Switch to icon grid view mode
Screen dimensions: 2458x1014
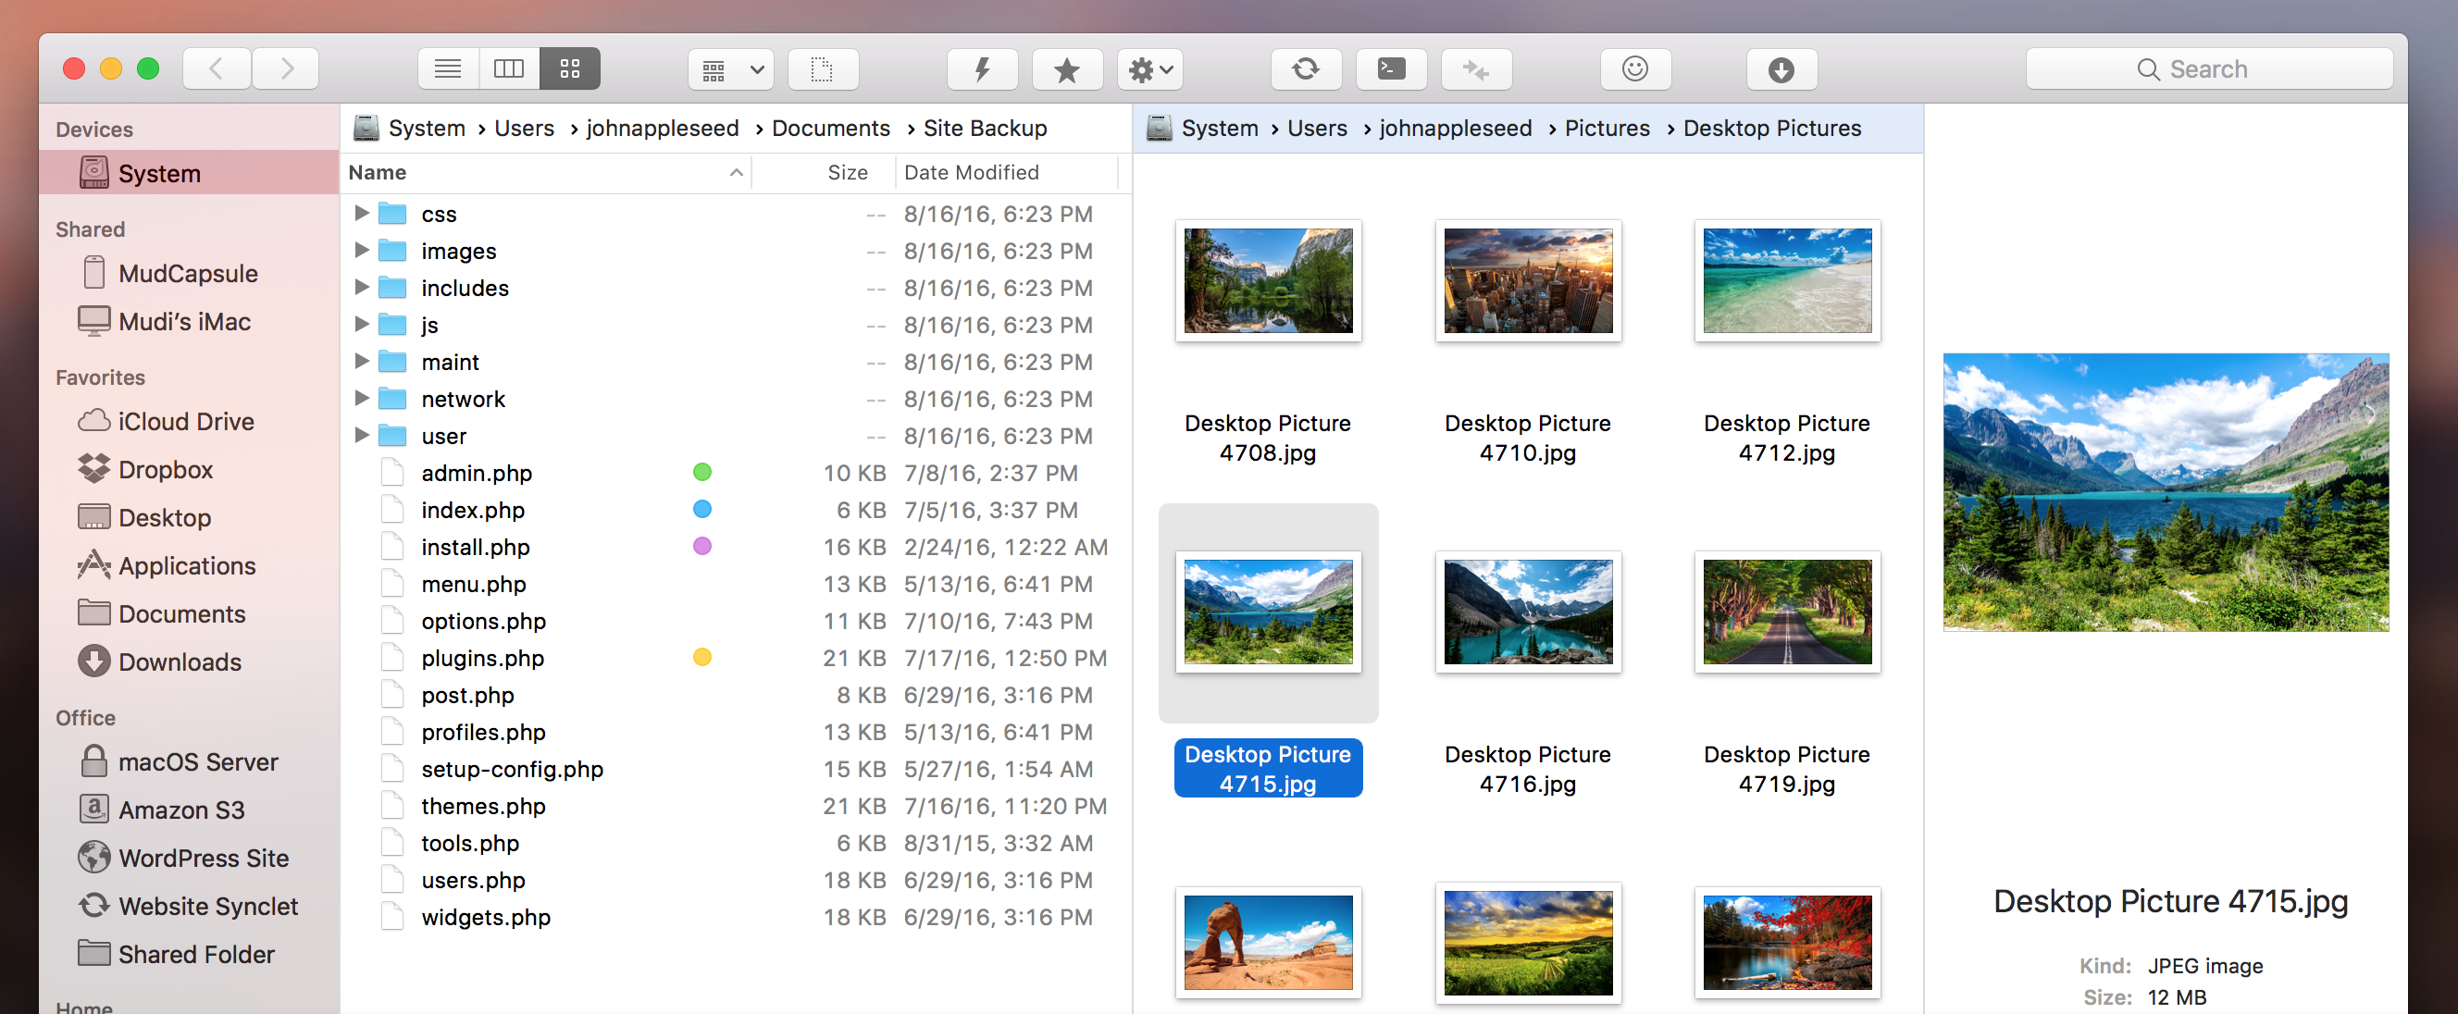pos(570,68)
